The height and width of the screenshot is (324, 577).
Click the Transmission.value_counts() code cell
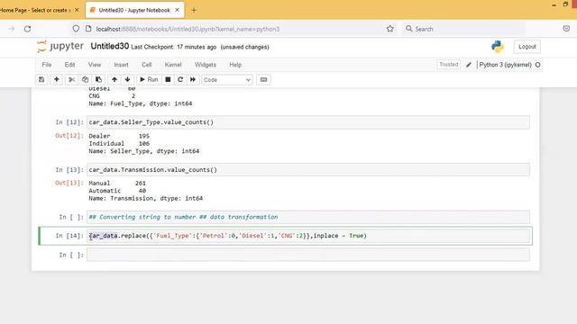(x=308, y=170)
